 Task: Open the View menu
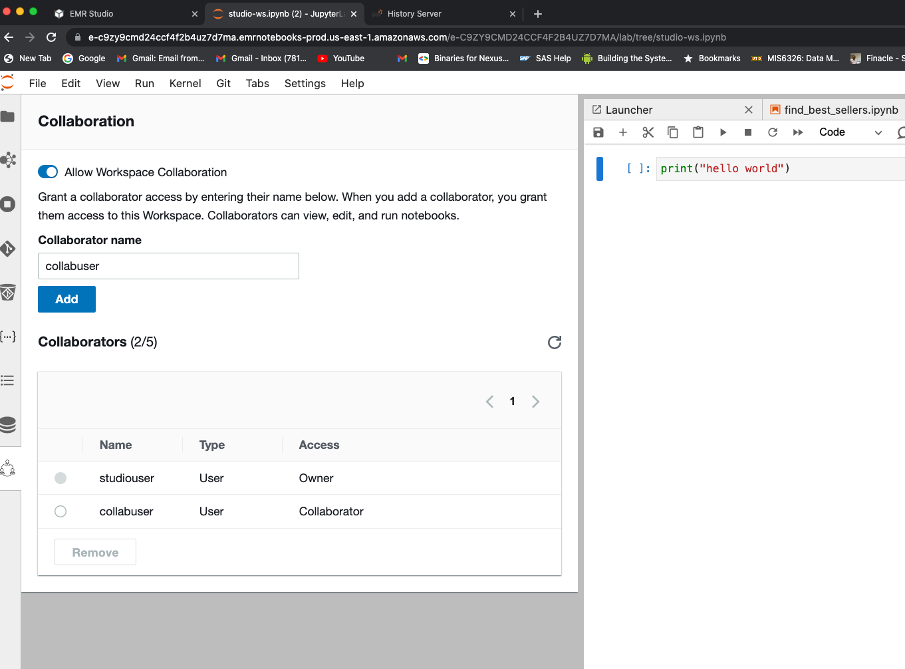tap(108, 83)
